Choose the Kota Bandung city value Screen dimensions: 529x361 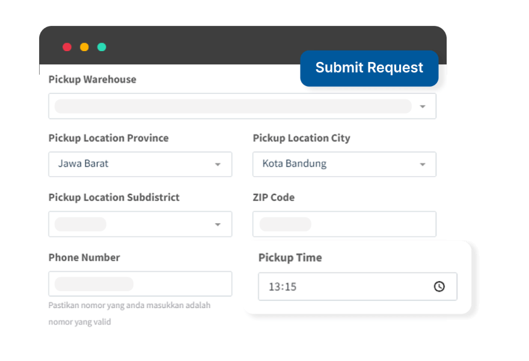pyautogui.click(x=294, y=164)
